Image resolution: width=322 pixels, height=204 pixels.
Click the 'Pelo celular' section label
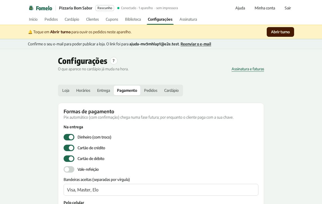(74, 202)
